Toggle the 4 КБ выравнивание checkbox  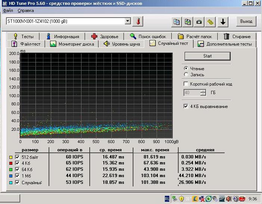point(186,106)
